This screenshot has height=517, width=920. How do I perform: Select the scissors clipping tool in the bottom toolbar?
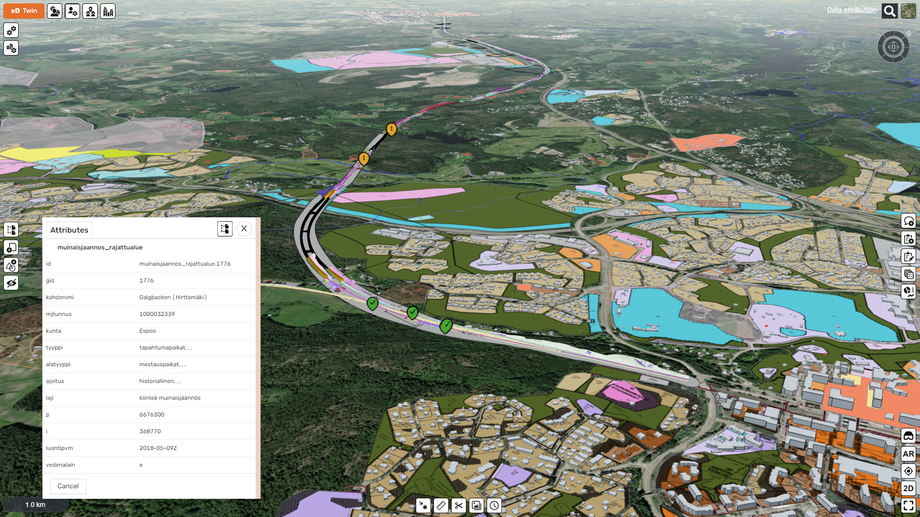point(458,505)
